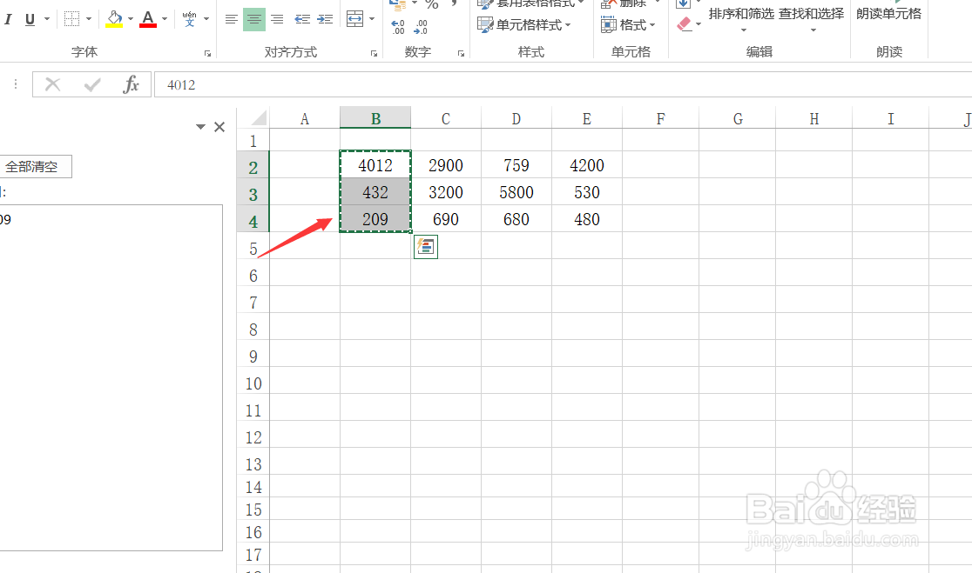Click formula bar showing 4012
This screenshot has width=972, height=573.
563,84
